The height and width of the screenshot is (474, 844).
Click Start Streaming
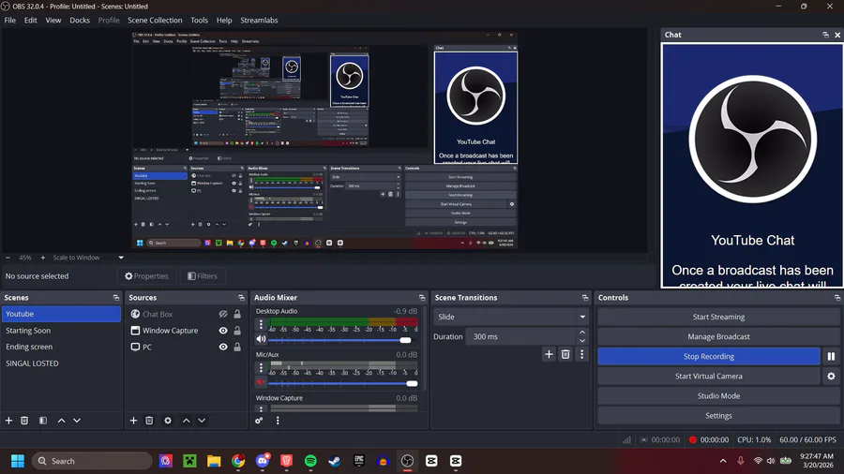[718, 317]
